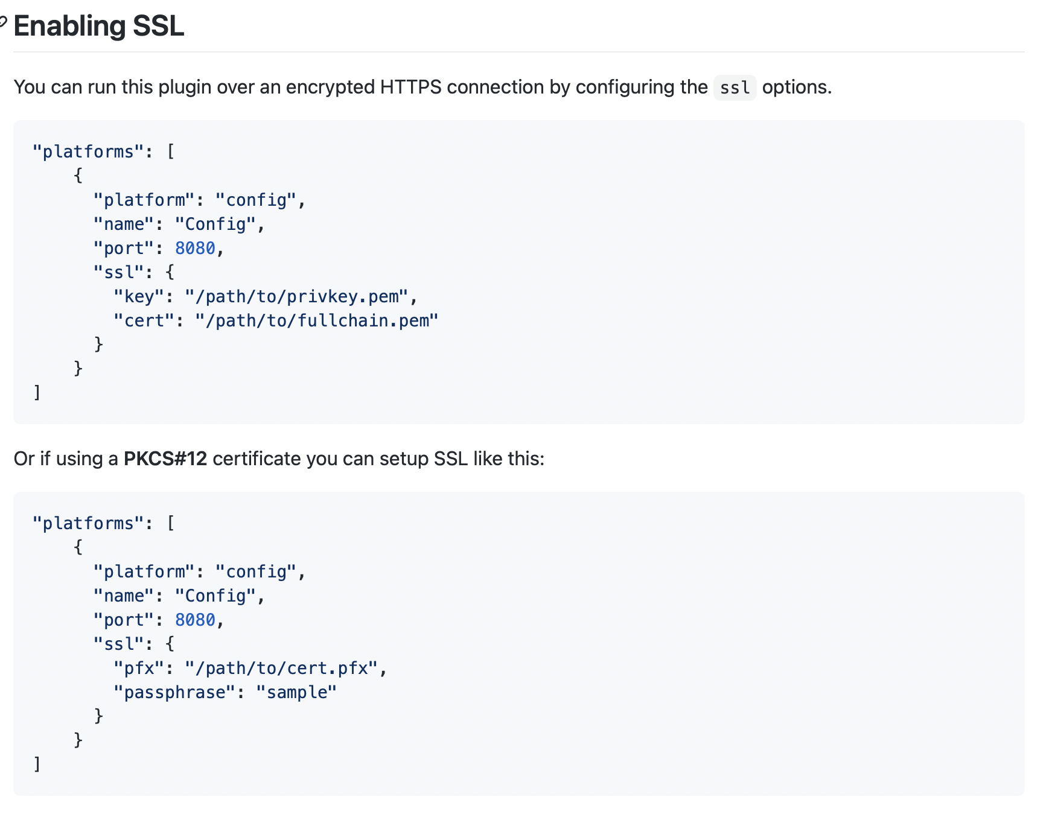Click the bold PKCS#12 text
1049x823 pixels.
tap(165, 459)
